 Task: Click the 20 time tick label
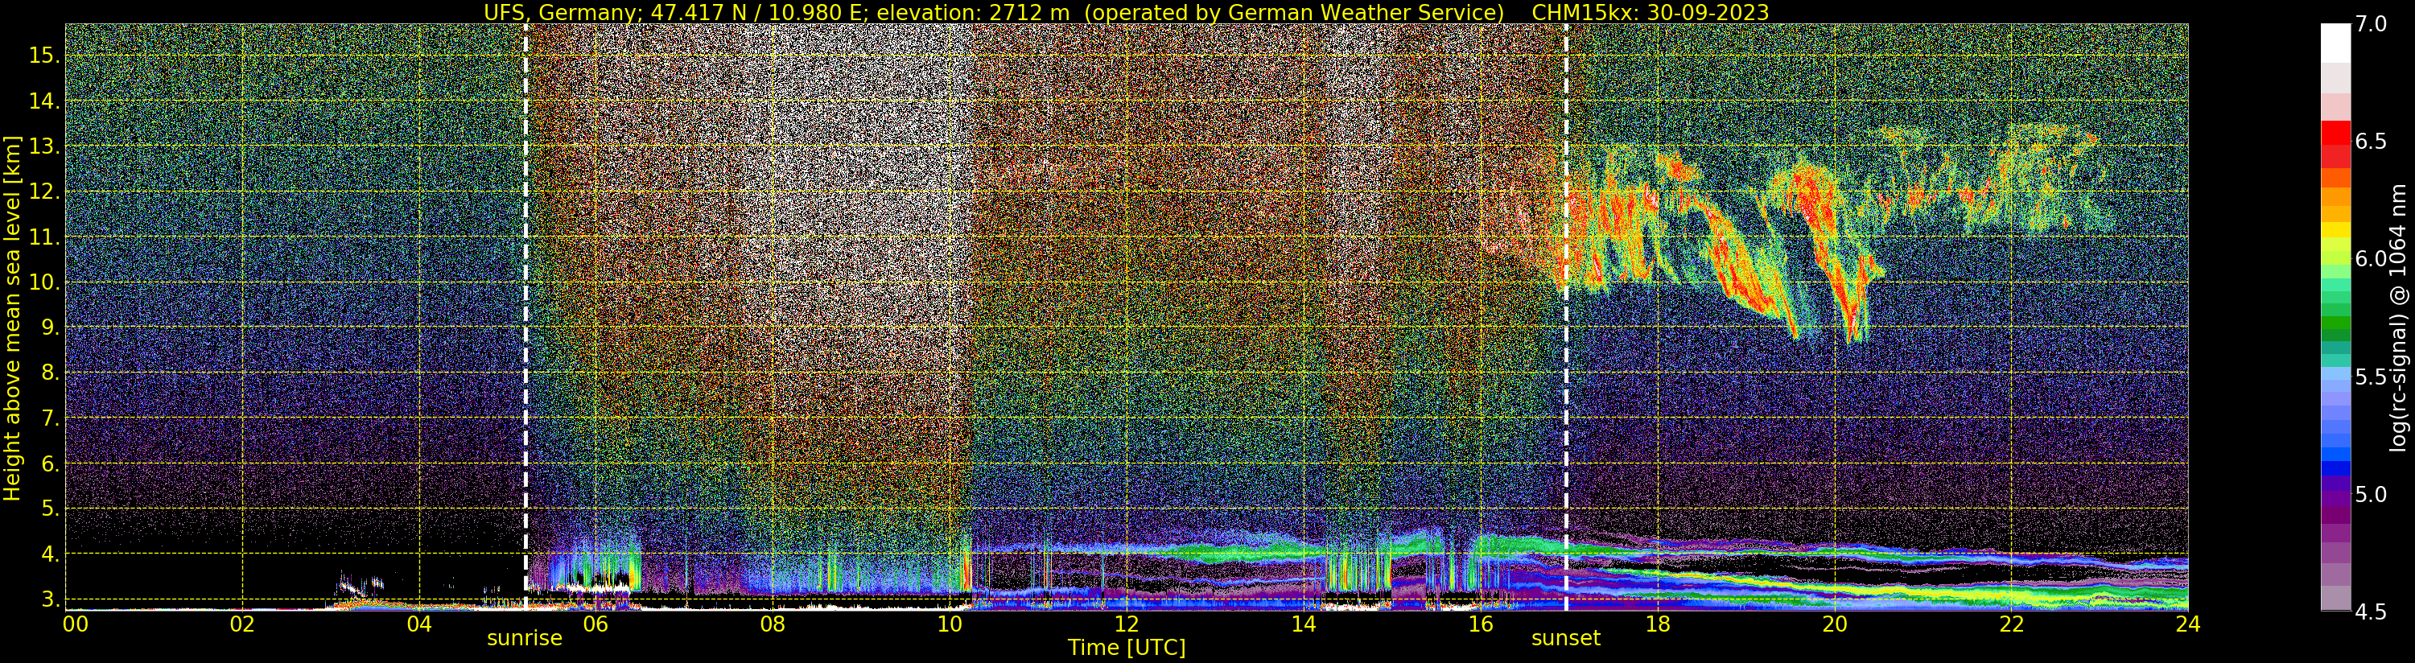tap(1834, 624)
